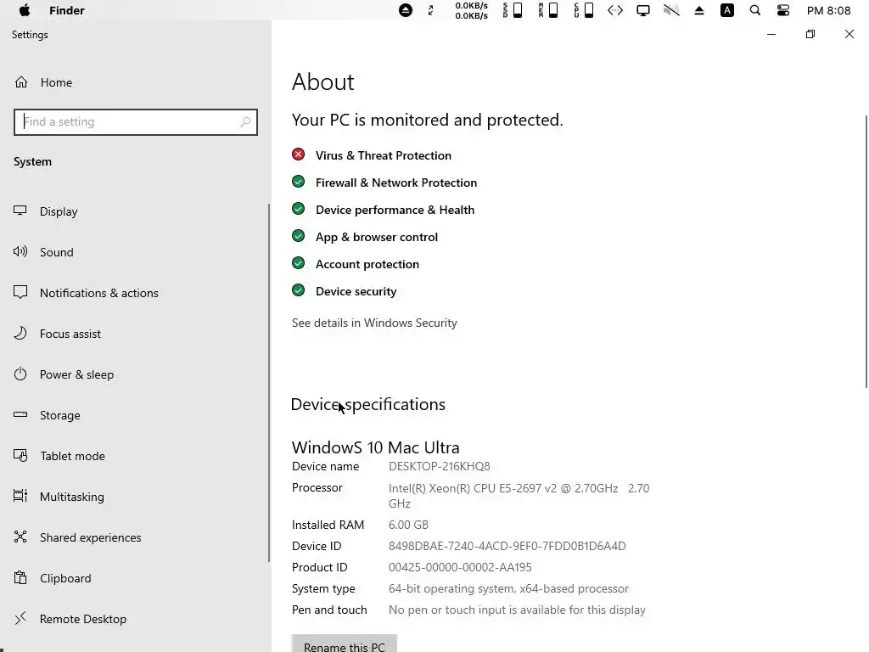The image size is (869, 652).
Task: Click Firewall & Network Protection green check icon
Action: [298, 182]
